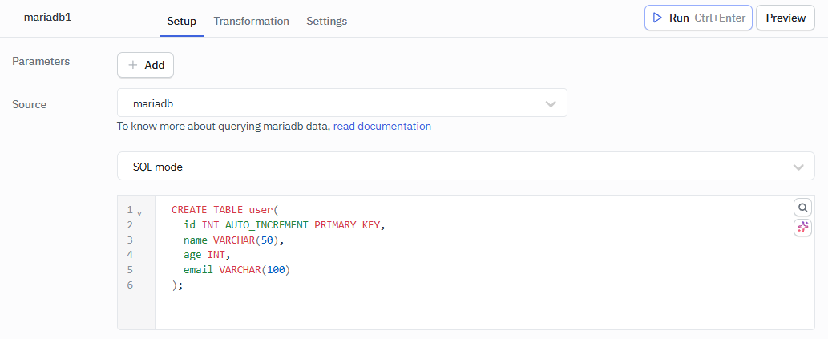
Task: Select line number 4 in gutter
Action: pyautogui.click(x=130, y=255)
